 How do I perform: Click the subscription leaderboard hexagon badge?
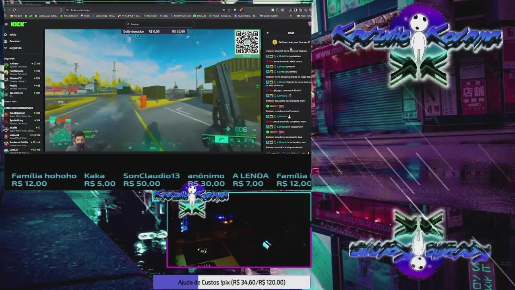pyautogui.click(x=275, y=42)
